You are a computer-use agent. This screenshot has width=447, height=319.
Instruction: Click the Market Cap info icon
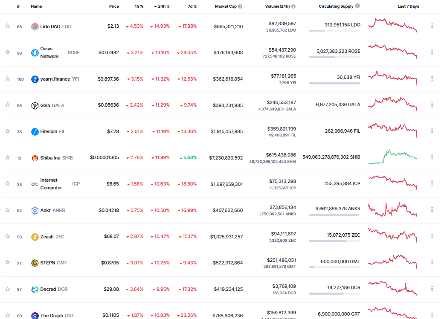click(x=240, y=6)
